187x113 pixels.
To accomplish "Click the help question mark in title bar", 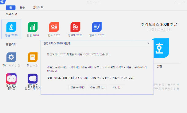I will [x=175, y=2].
